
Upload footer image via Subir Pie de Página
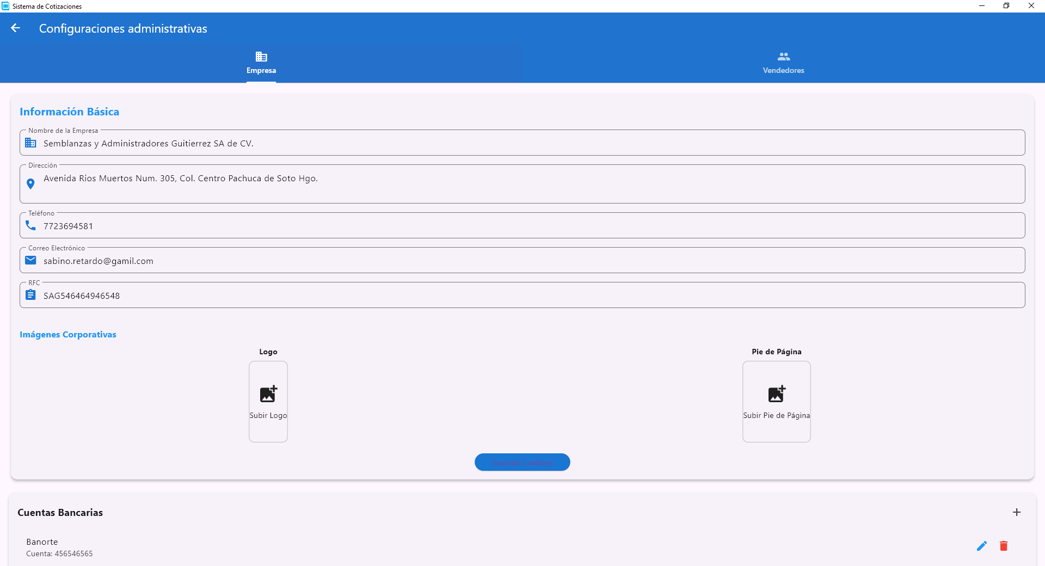tap(776, 402)
